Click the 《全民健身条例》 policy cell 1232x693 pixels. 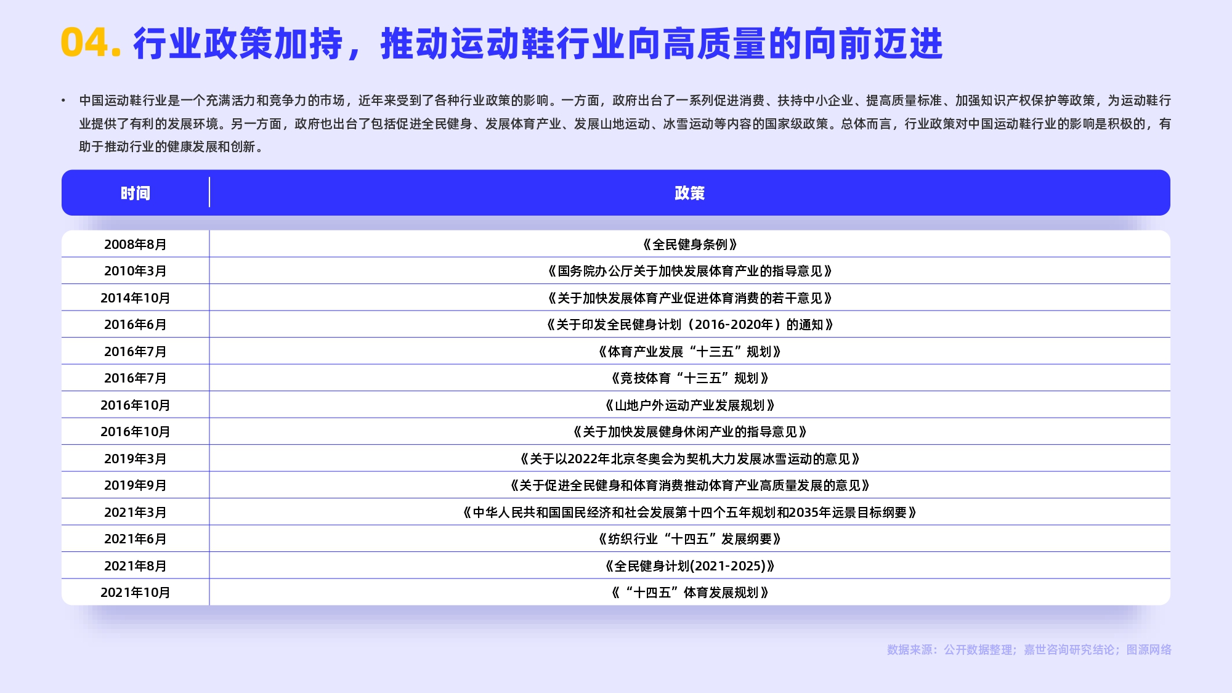(x=689, y=245)
